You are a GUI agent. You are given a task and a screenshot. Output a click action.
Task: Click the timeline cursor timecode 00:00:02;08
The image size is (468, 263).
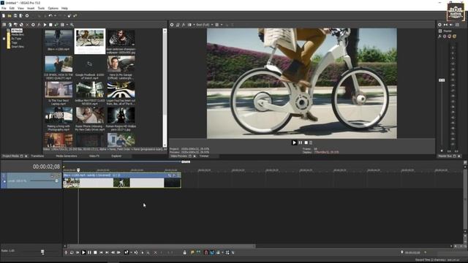pyautogui.click(x=46, y=167)
